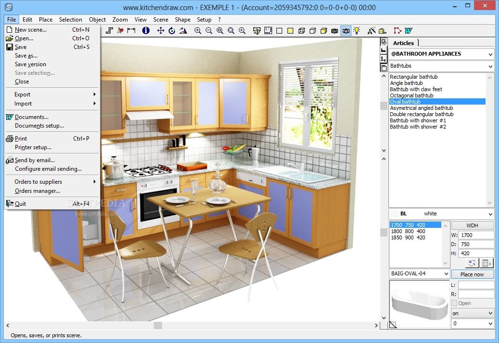The height and width of the screenshot is (343, 499).
Task: Click the W width input field
Action: [476, 236]
